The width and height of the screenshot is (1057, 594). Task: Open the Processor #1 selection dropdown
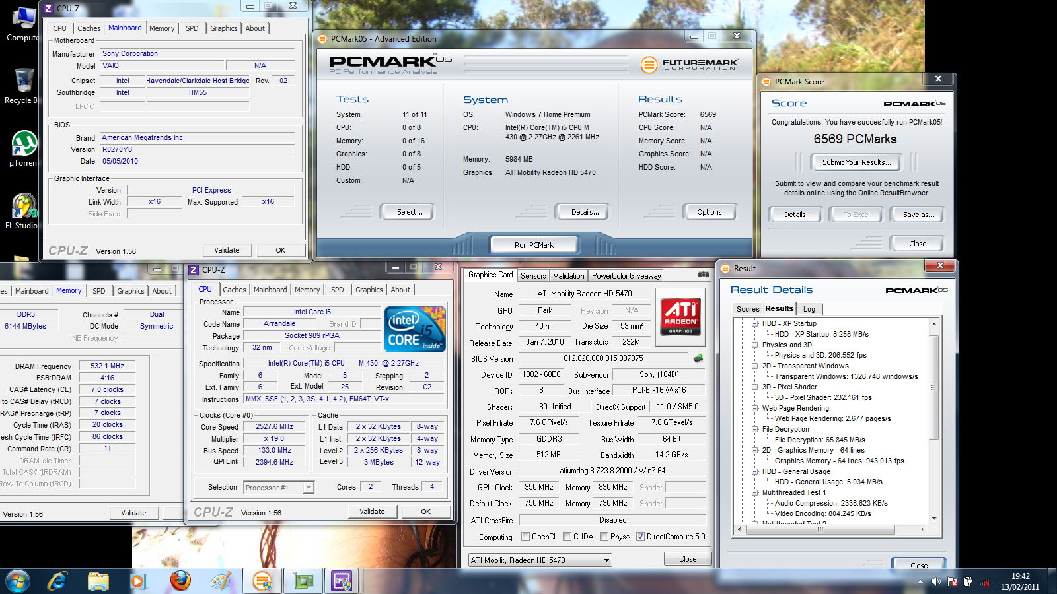pyautogui.click(x=278, y=488)
